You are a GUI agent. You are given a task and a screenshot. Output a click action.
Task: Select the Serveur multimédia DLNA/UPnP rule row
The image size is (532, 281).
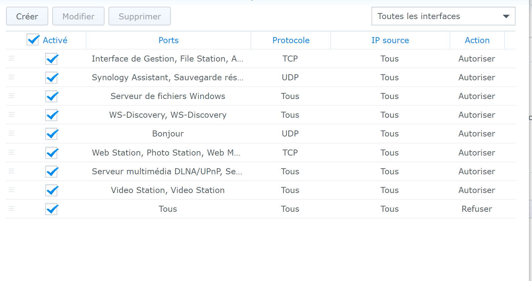pyautogui.click(x=167, y=172)
